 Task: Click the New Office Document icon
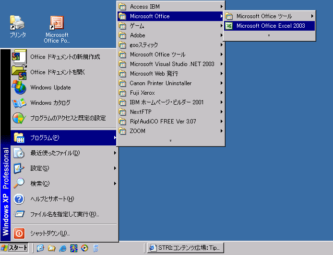pos(19,57)
